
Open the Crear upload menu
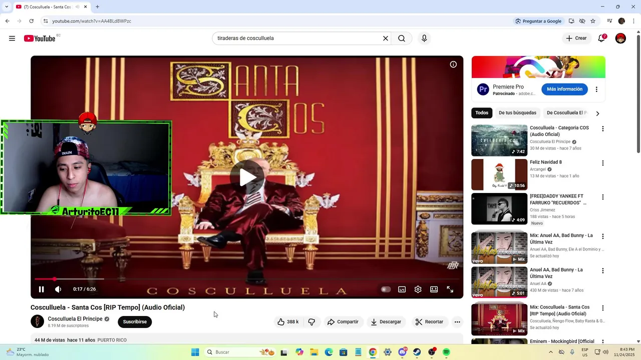pyautogui.click(x=576, y=38)
